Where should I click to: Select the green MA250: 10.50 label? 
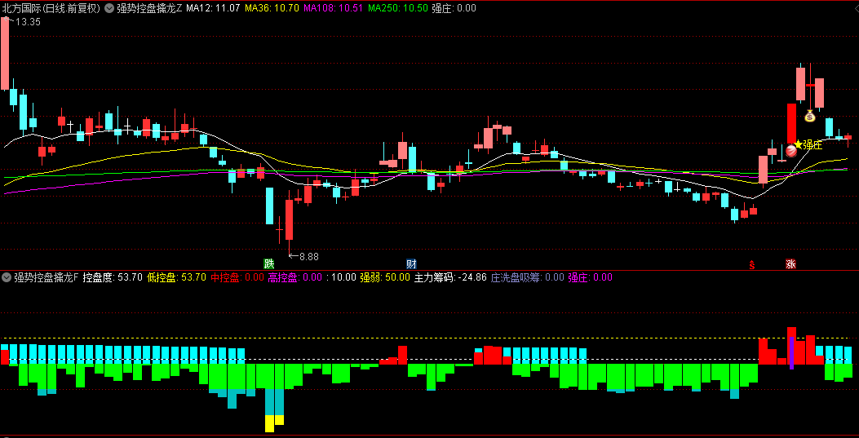tap(398, 8)
